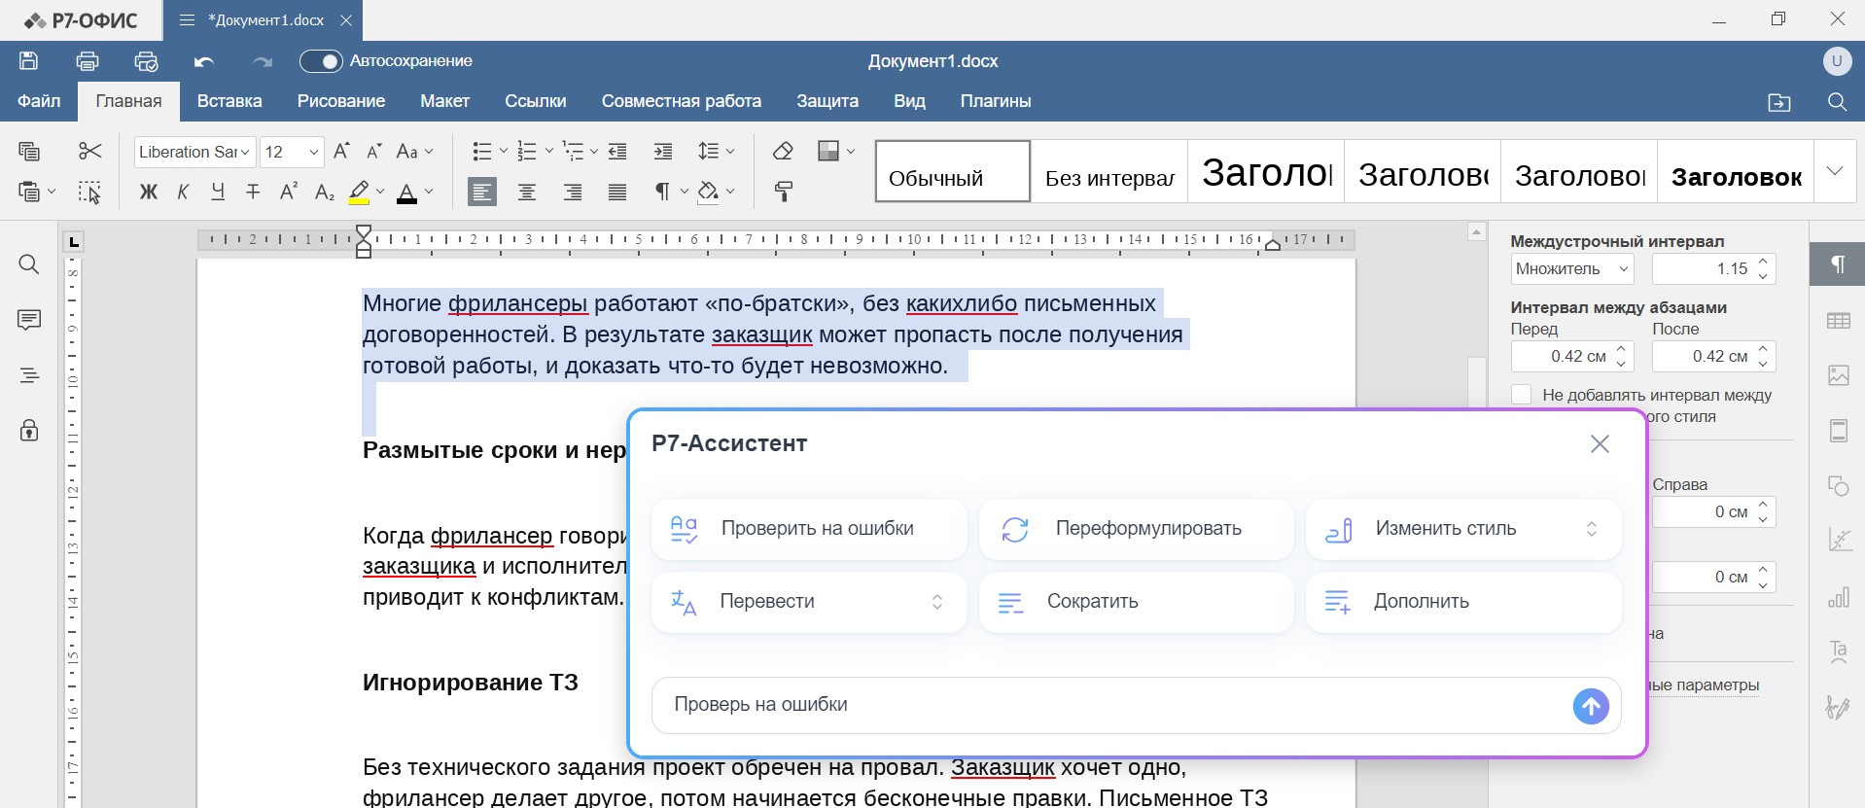Screen dimensions: 1865x808
Task: Print the document using the printer icon
Action: 88,60
